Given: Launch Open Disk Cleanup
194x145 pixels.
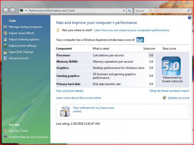Looking at the screenshot, I should [21, 52].
